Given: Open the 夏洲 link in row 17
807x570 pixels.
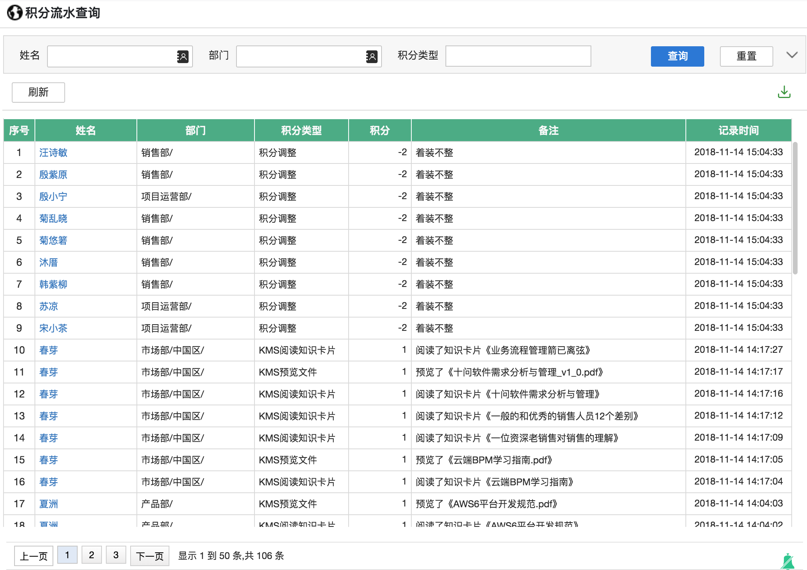Looking at the screenshot, I should [49, 504].
